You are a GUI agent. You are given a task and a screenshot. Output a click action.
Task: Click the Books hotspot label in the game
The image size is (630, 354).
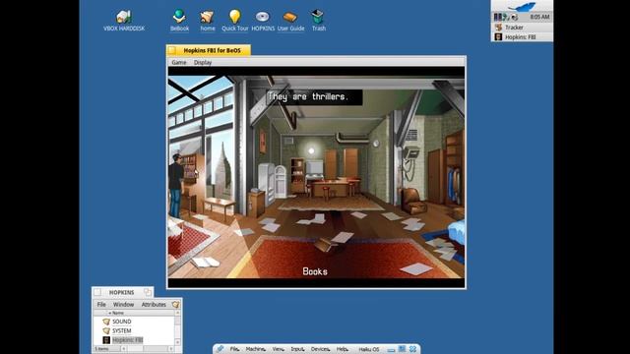coord(315,271)
